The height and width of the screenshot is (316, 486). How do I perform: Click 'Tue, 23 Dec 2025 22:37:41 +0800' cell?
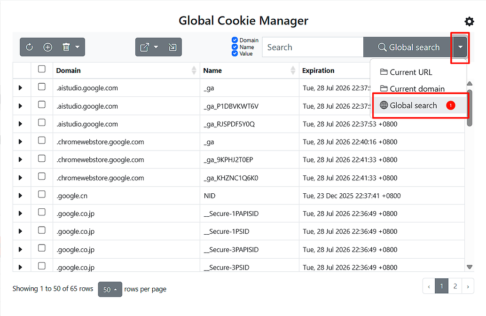coord(382,196)
